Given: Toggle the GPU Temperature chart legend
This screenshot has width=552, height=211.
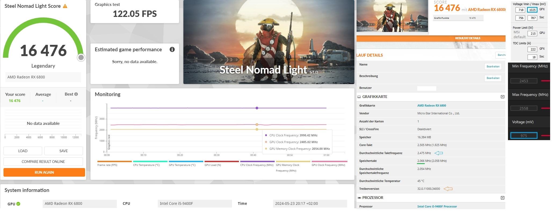Looking at the screenshot, I should [186, 163].
